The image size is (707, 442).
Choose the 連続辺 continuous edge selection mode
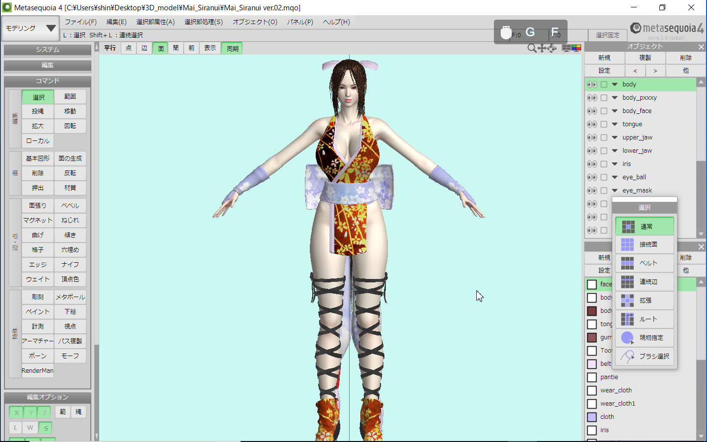click(x=644, y=282)
